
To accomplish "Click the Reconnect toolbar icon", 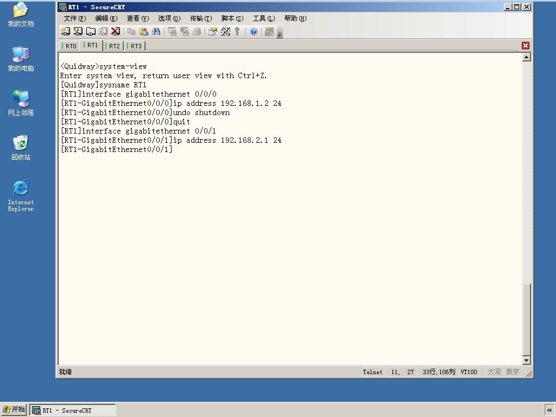I will (103, 31).
